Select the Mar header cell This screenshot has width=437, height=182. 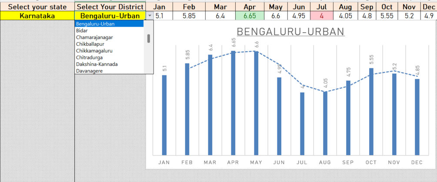tap(220, 7)
